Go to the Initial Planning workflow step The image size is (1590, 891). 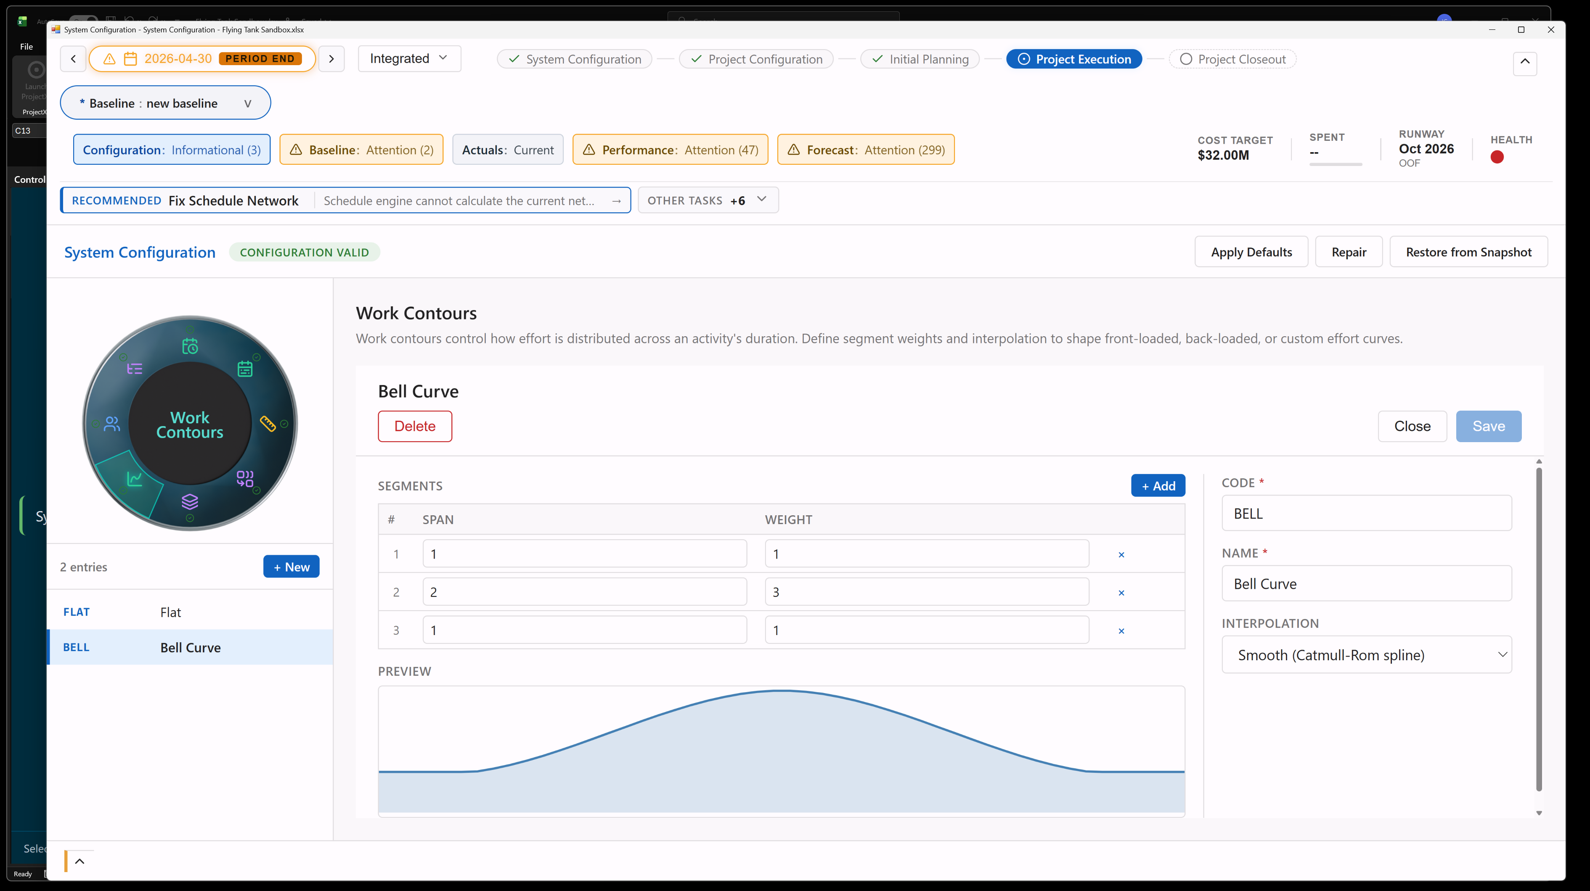click(x=920, y=59)
